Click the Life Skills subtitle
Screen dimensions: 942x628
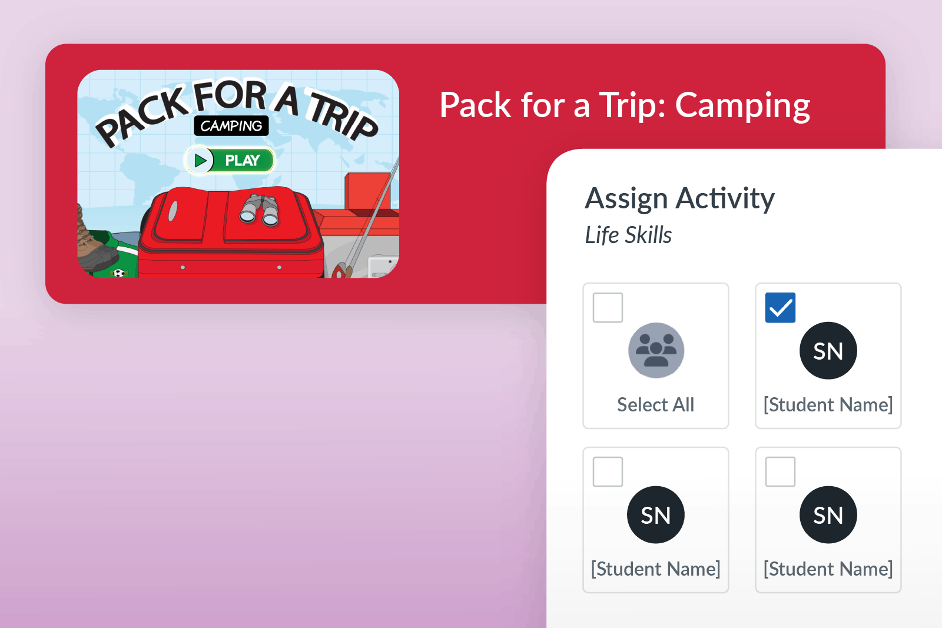click(628, 235)
